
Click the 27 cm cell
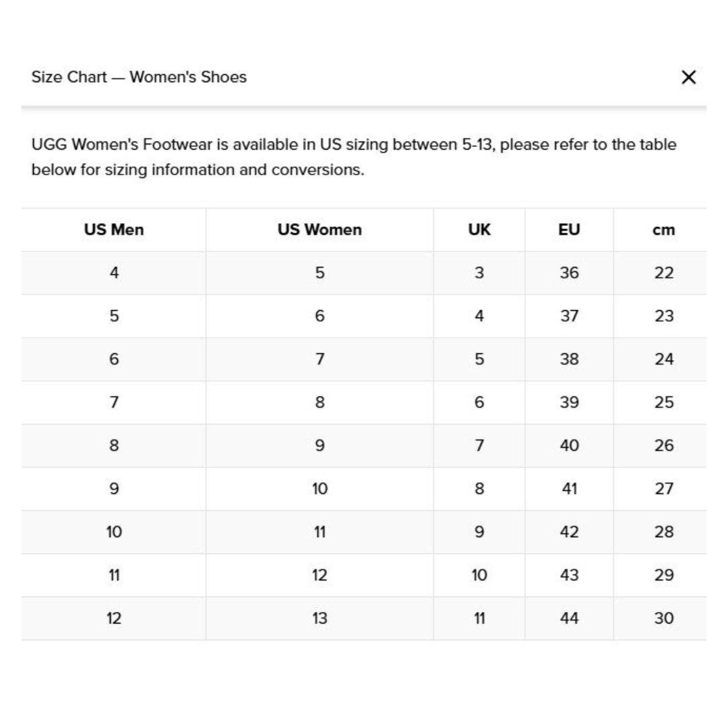[663, 489]
